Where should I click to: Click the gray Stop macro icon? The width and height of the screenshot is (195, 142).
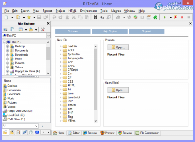click(x=189, y=17)
